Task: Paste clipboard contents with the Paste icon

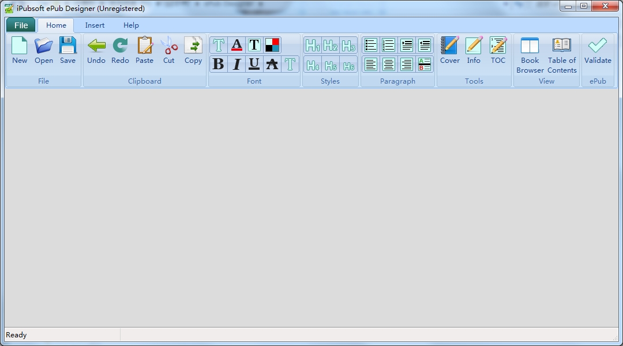Action: click(145, 50)
